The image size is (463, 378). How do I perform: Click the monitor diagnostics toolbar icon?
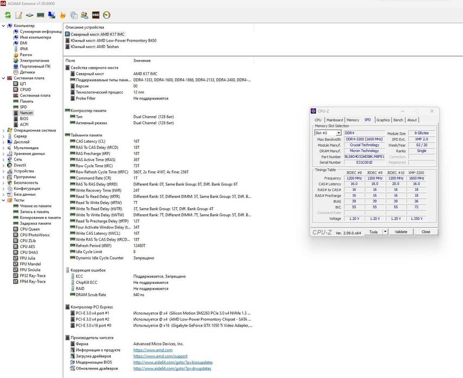pos(51,15)
